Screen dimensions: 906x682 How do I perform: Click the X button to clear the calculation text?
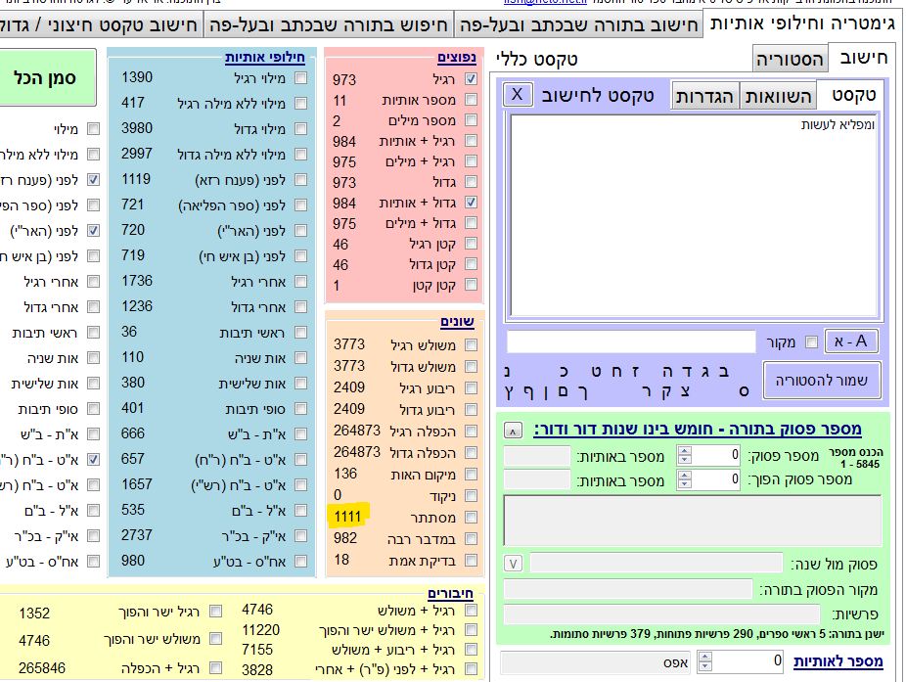coord(518,95)
